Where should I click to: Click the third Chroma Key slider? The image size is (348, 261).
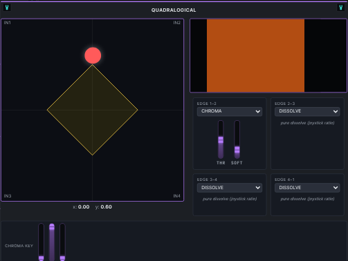pyautogui.click(x=62, y=242)
